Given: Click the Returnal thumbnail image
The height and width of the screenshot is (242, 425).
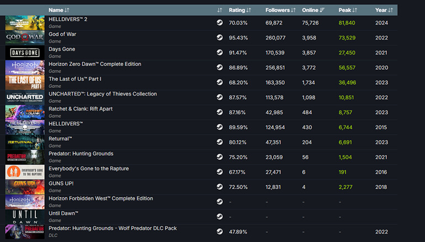Looking at the screenshot, I should tap(25, 142).
